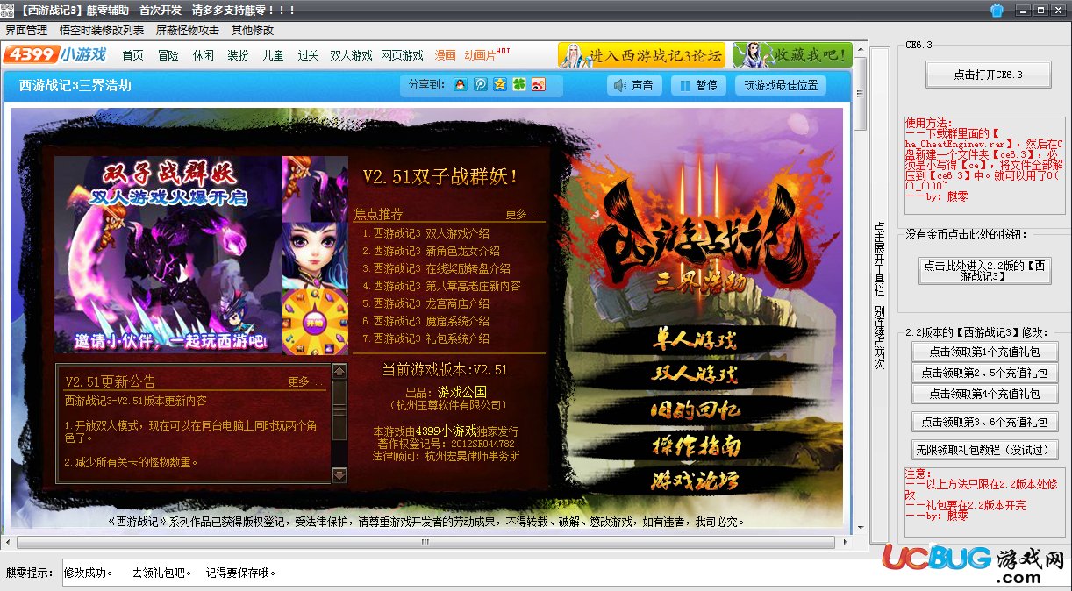Toggle the 声音 sound button

(634, 85)
